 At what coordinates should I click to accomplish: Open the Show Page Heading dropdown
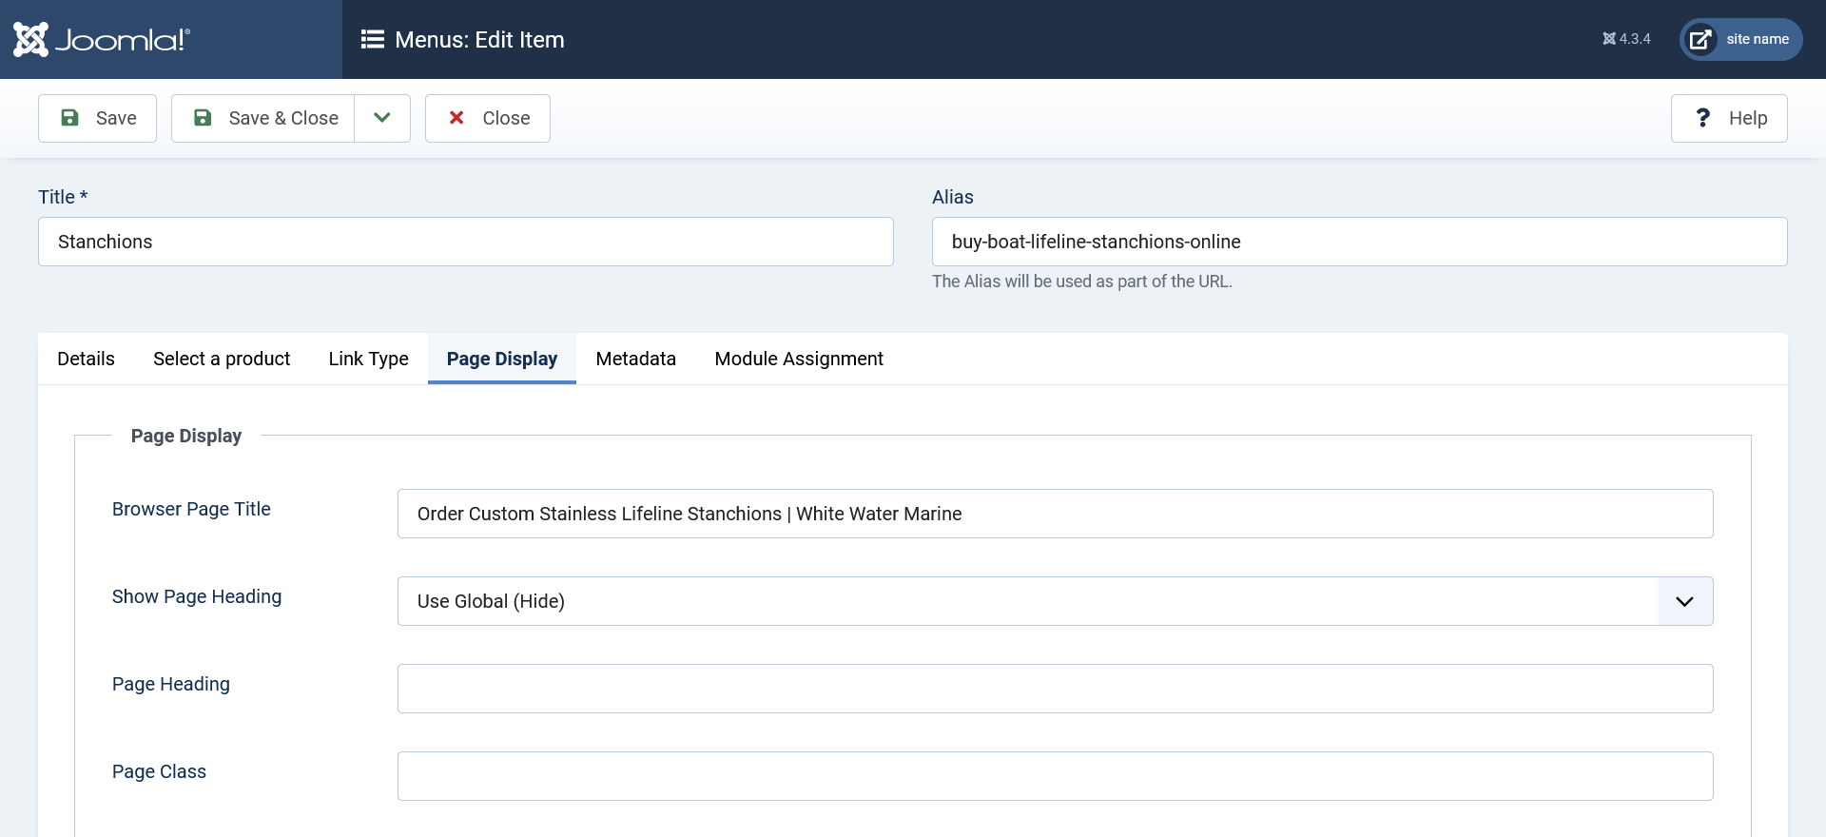[1027, 601]
